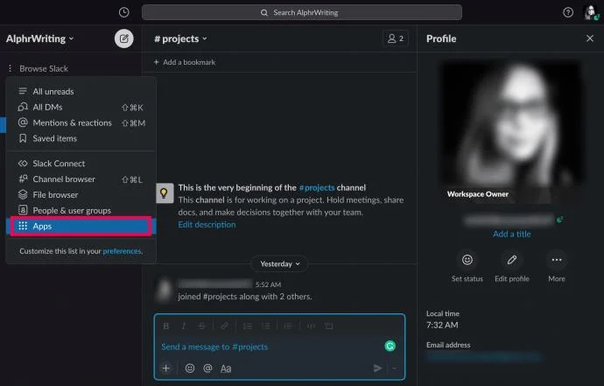
Task: Open the Channel browser
Action: (x=81, y=179)
